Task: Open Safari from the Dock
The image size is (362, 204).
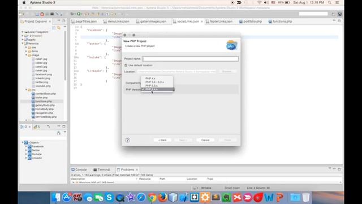Action: 141,197
